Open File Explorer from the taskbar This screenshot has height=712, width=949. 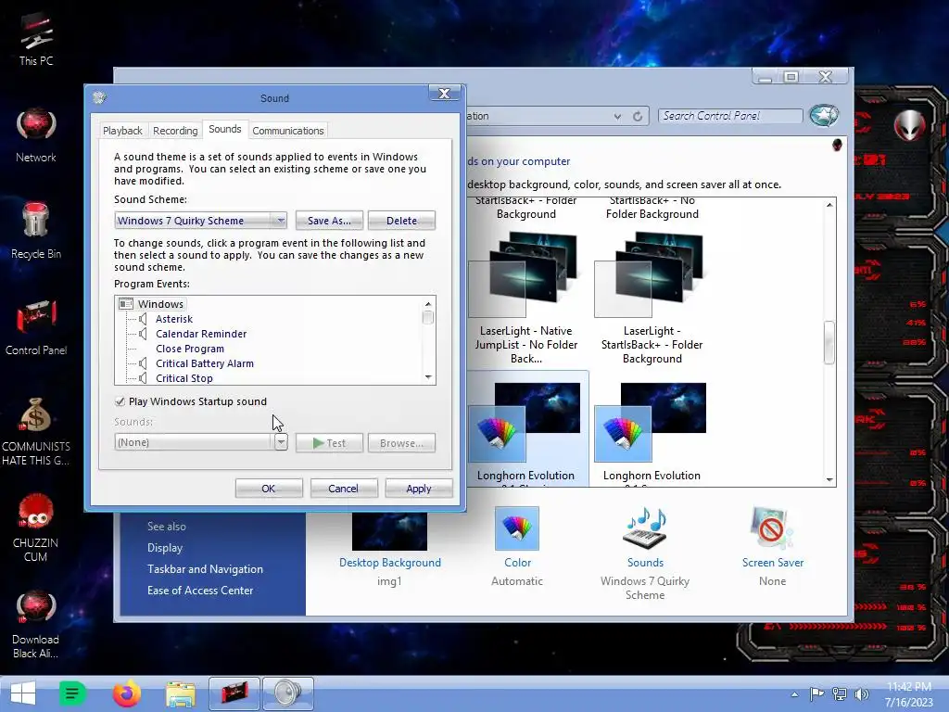(x=181, y=693)
